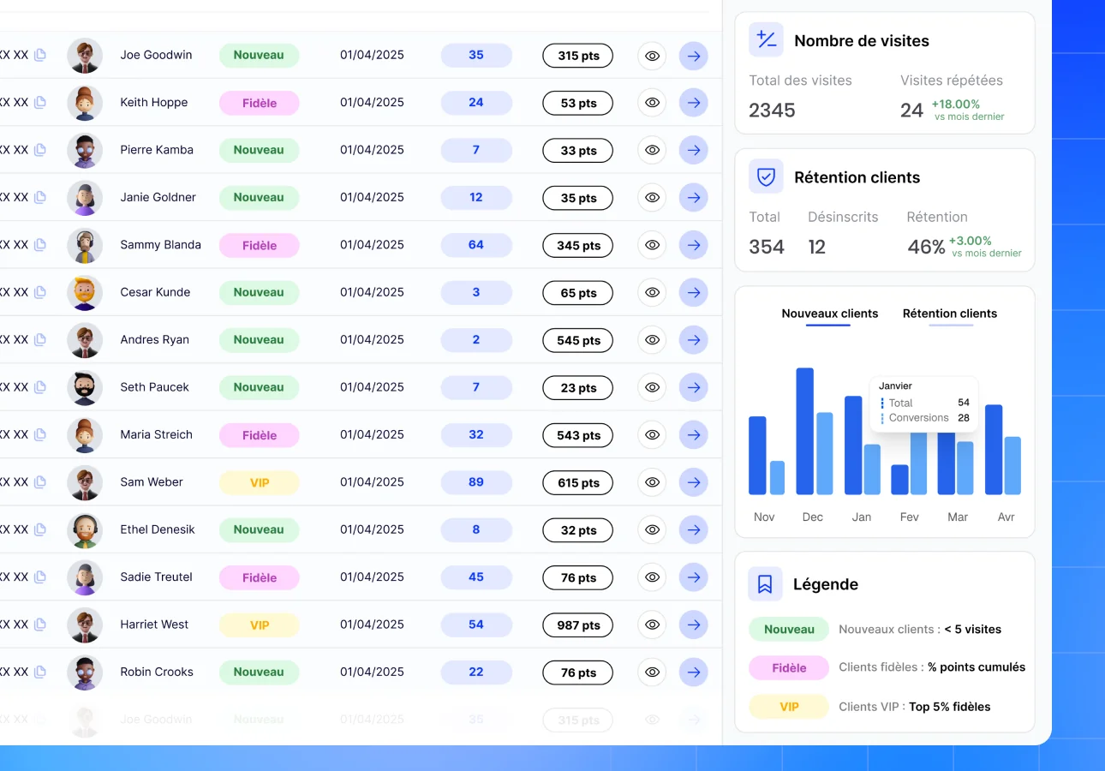Screen dimensions: 1105x771
Task: Click the total visits value 2345
Action: [x=772, y=111]
